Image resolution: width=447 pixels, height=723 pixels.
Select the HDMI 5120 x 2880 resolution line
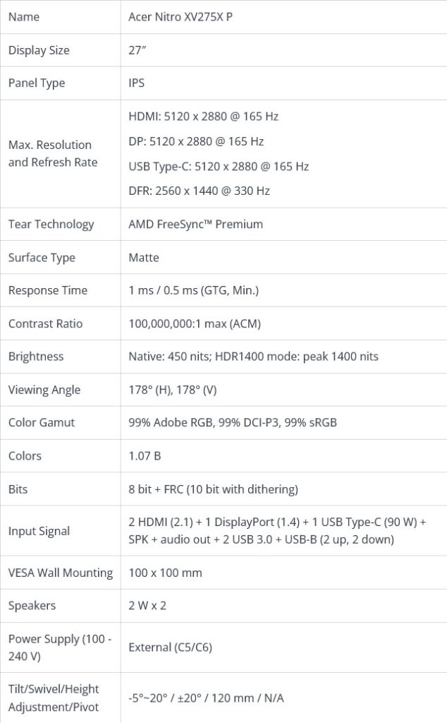pos(204,116)
